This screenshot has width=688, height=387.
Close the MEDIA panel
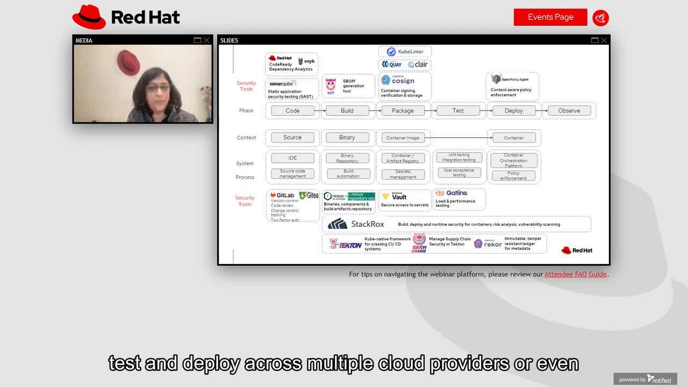pos(206,40)
